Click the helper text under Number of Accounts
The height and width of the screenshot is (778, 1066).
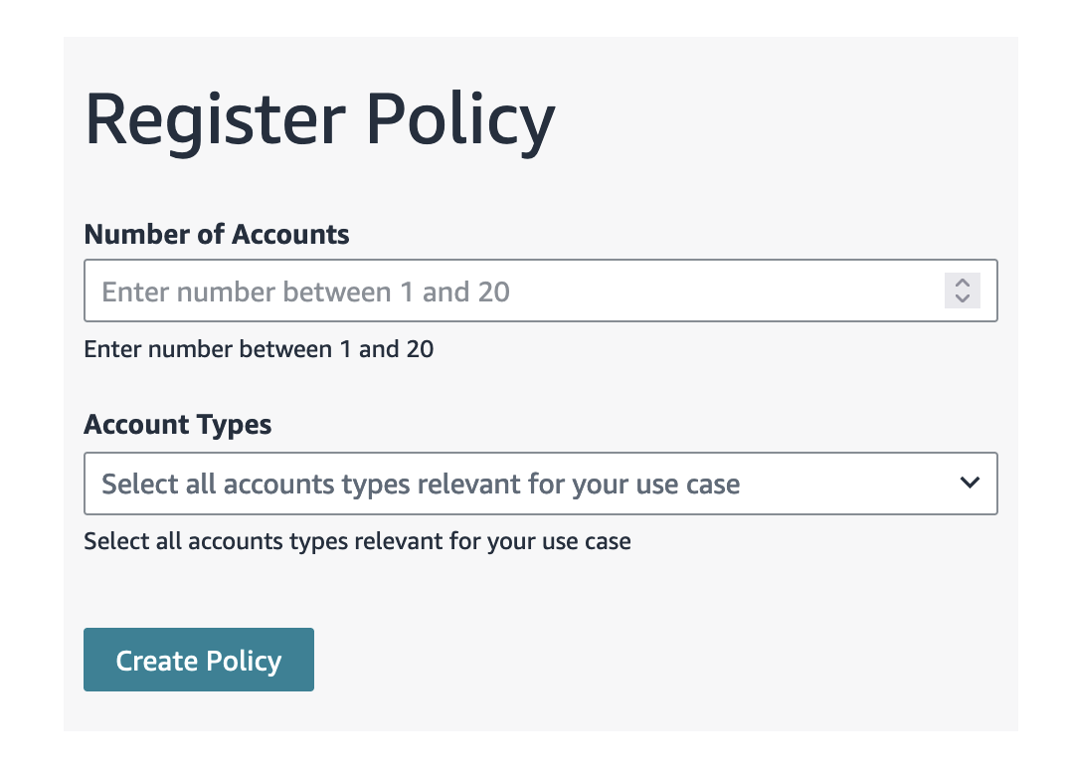click(259, 349)
